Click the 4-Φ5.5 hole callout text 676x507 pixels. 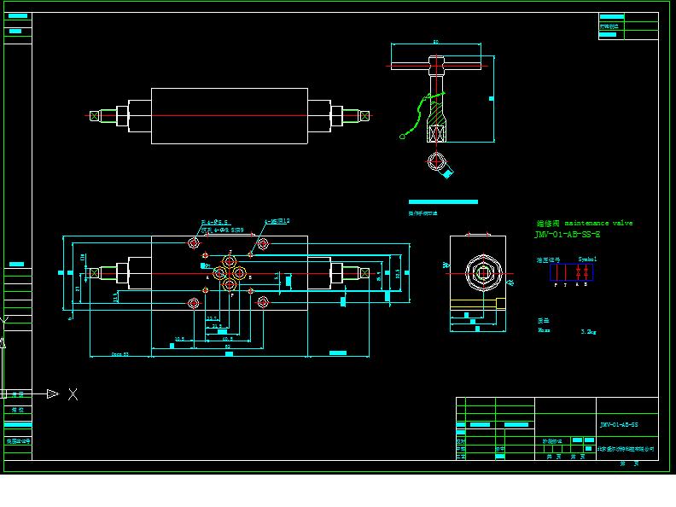215,223
